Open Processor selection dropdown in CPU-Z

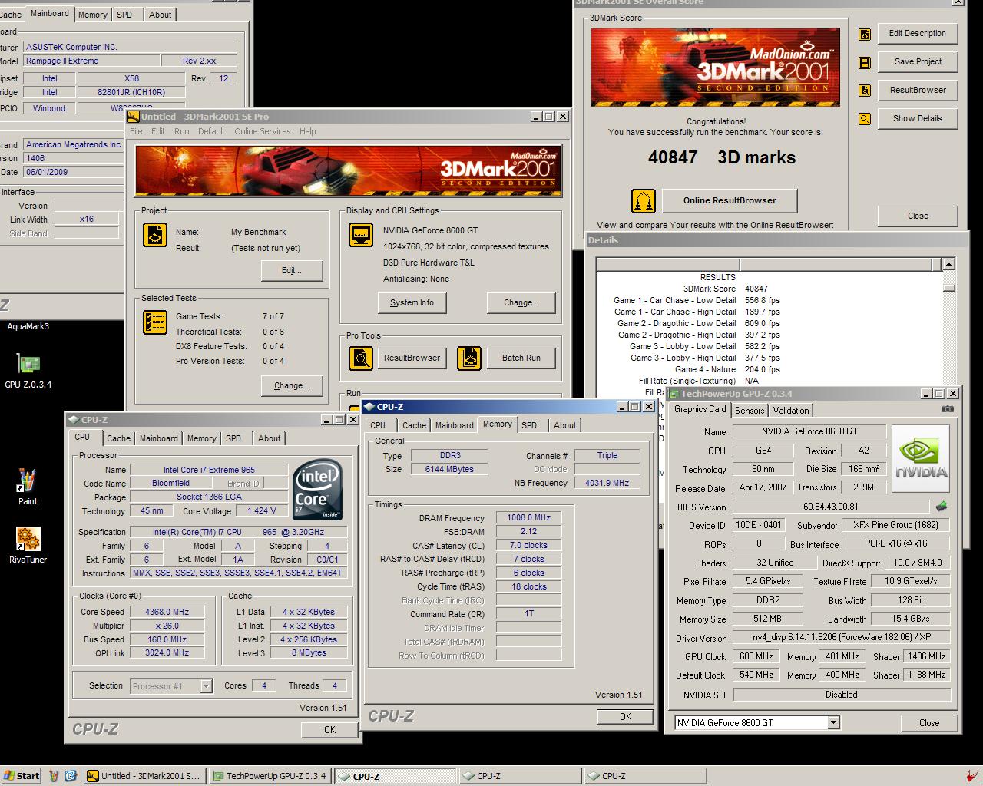[x=206, y=686]
